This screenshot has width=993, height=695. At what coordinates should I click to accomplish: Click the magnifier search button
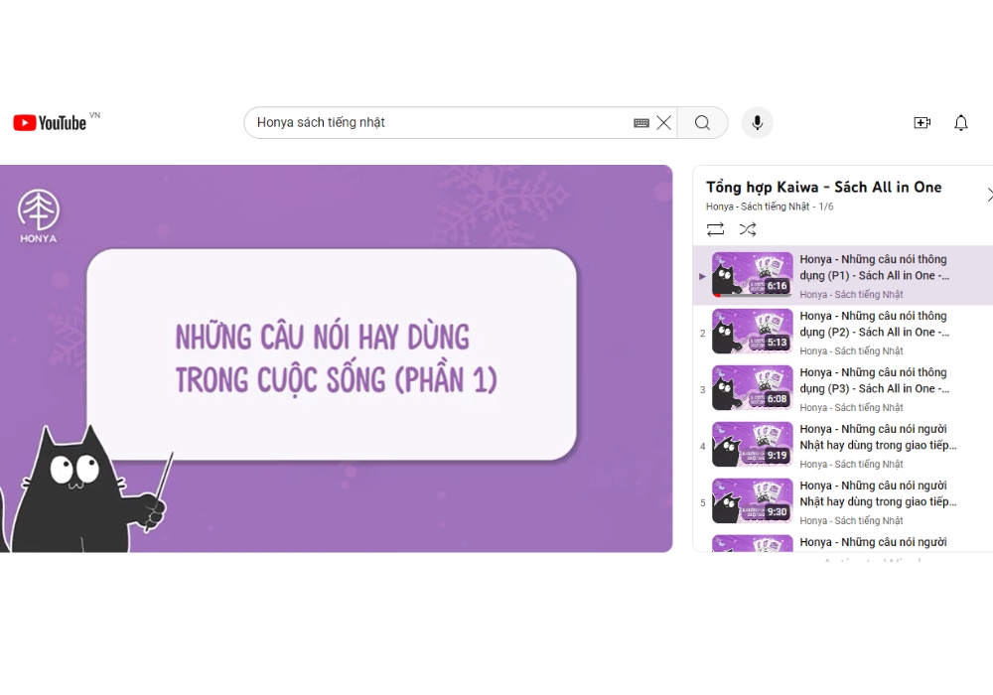tap(702, 123)
